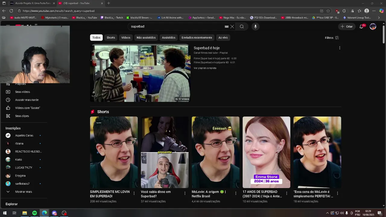Viewport: 386px width, 217px height.
Task: Open the Filtros search filters
Action: [332, 38]
